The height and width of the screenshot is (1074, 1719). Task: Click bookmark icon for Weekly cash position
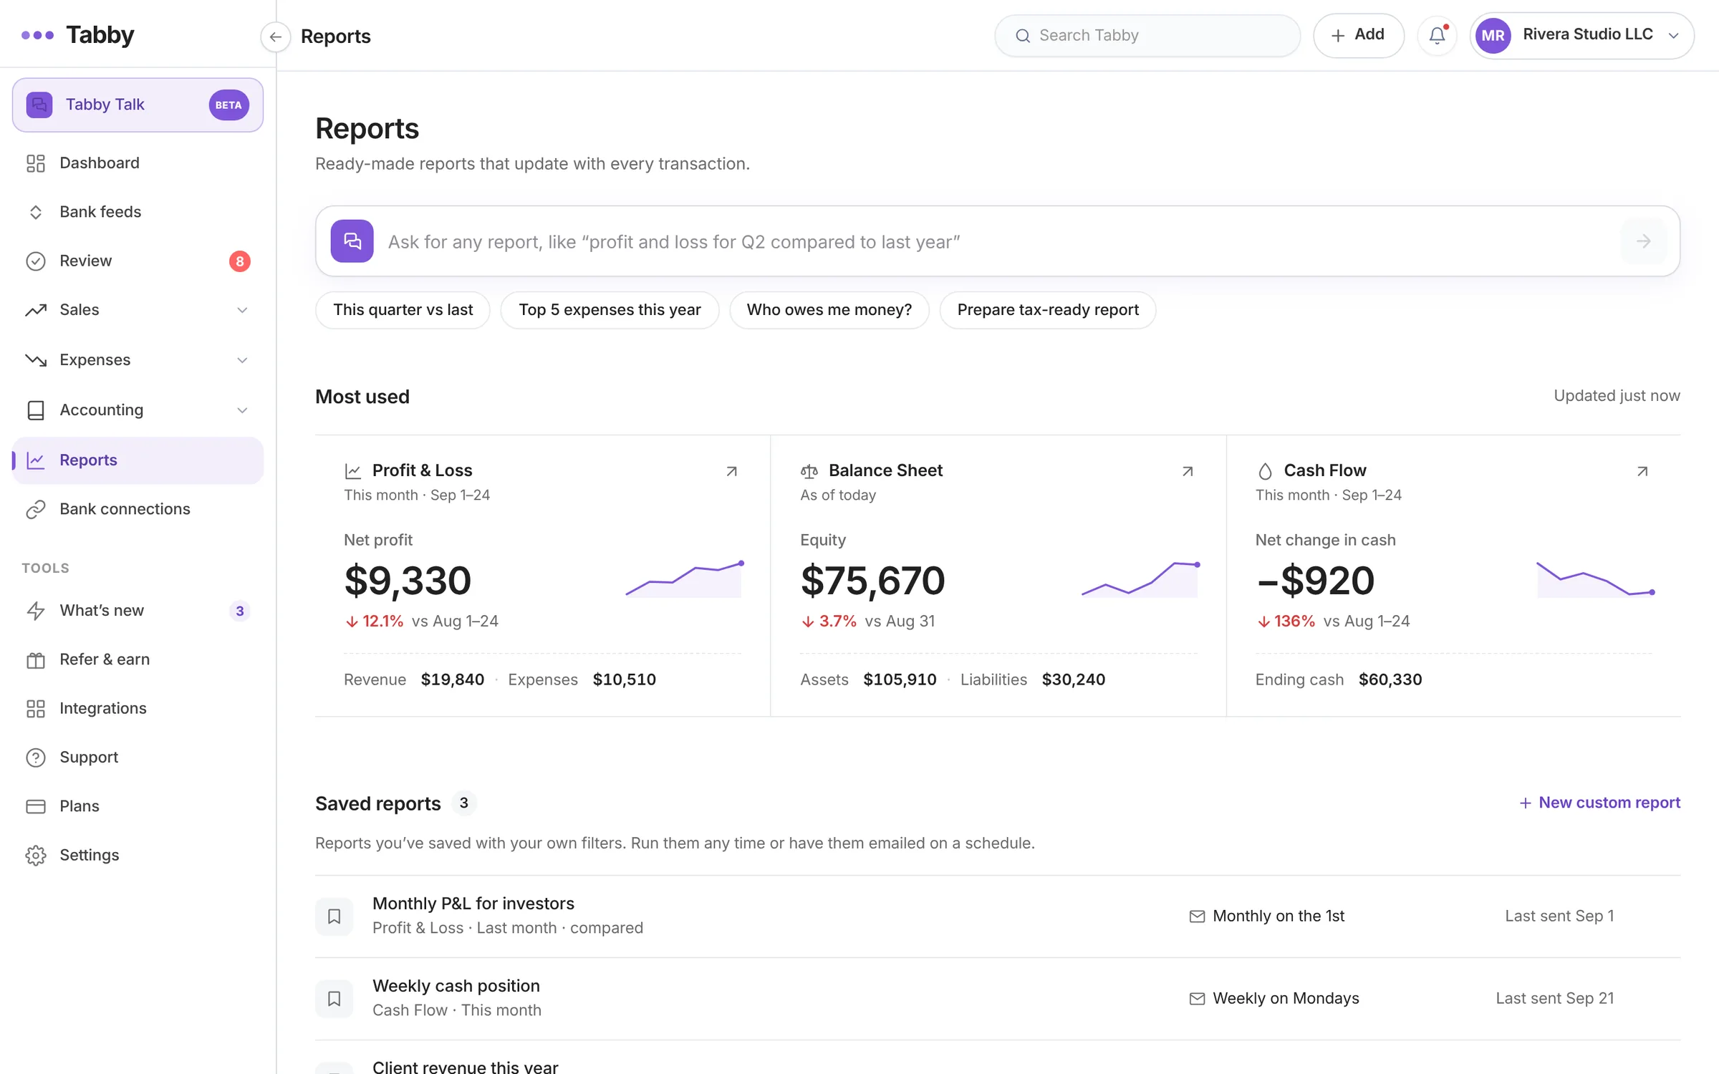pos(334,999)
